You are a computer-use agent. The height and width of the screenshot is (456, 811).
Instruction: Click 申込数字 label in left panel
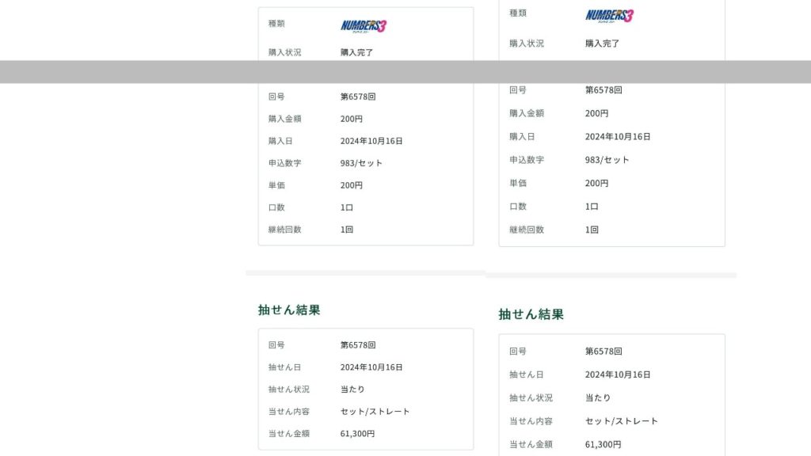[x=284, y=163]
